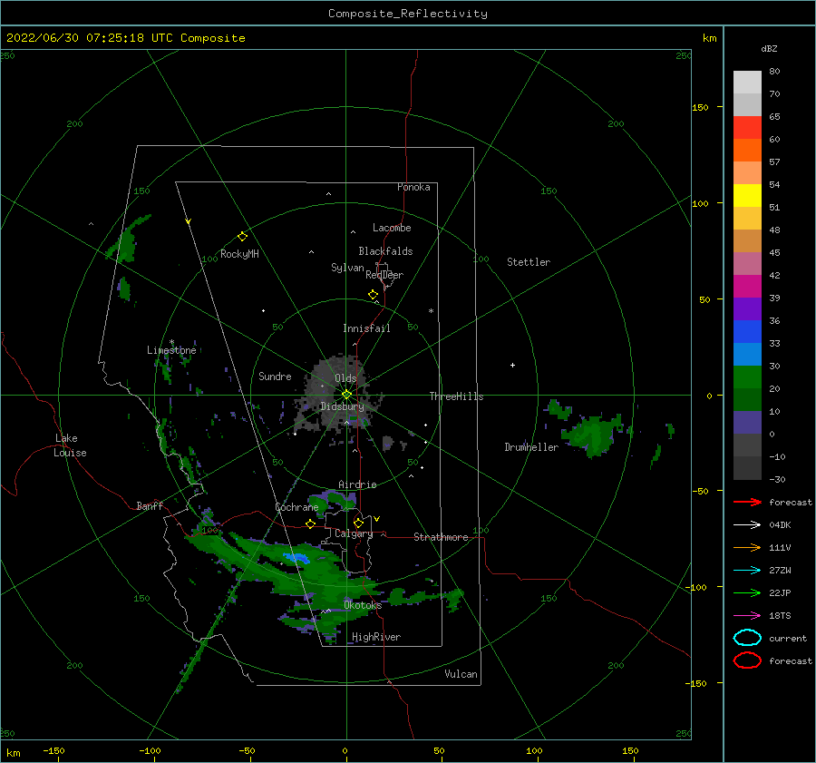Screen dimensions: 816x763
Task: Click the white plus marker east of Three Hills
Action: [x=512, y=365]
